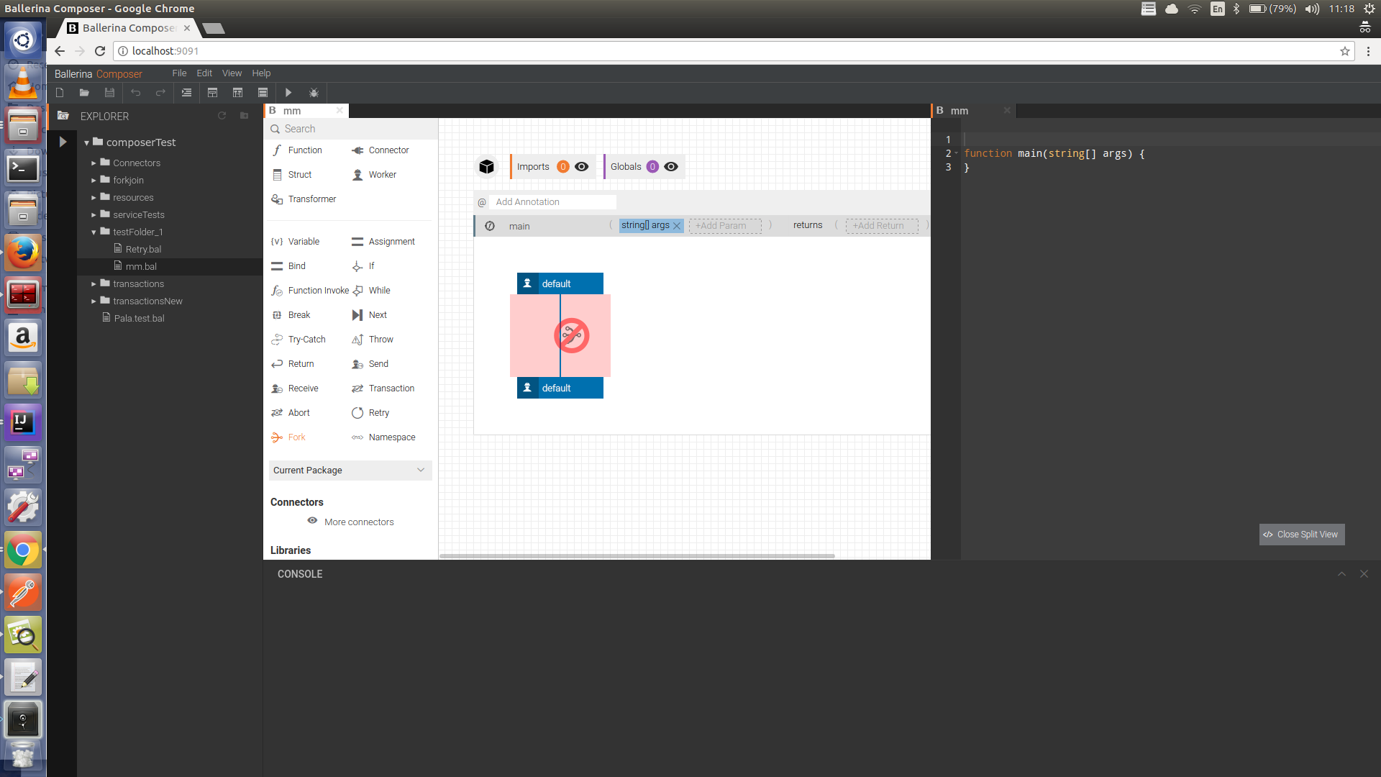Toggle the Imports visibility eye icon
This screenshot has height=777, width=1381.
(582, 167)
